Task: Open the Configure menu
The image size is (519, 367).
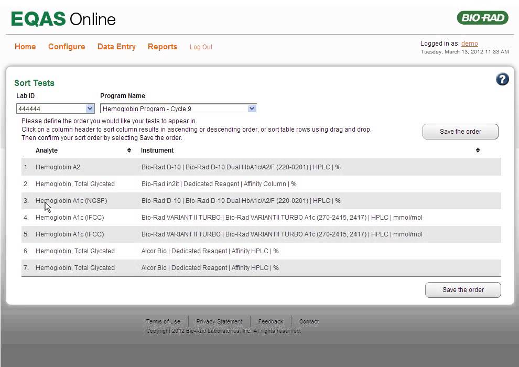Action: (x=67, y=47)
